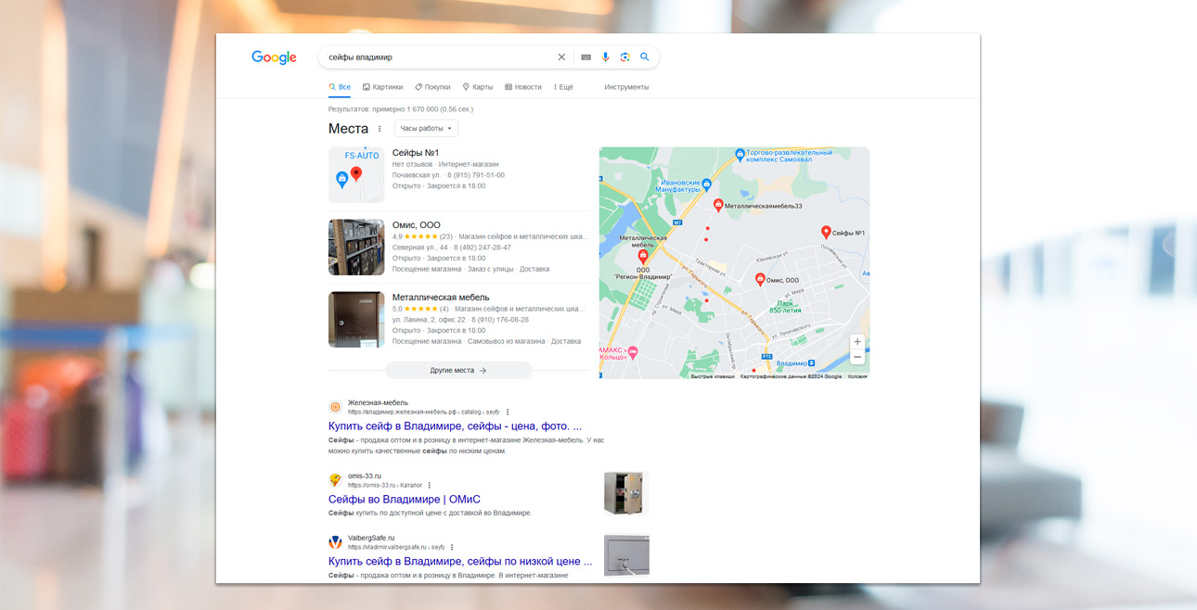The image size is (1197, 610).
Task: Switch to the Новости tab
Action: click(x=523, y=87)
